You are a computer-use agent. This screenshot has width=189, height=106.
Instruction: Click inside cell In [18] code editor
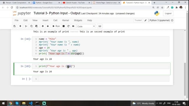(103, 46)
